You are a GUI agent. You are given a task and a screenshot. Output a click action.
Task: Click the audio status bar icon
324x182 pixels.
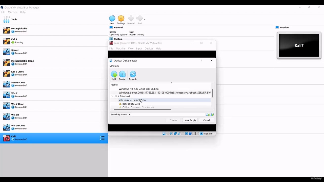(172, 134)
